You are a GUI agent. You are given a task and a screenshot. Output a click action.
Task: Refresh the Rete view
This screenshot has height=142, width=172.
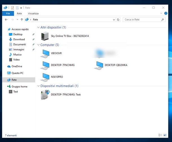118,20
